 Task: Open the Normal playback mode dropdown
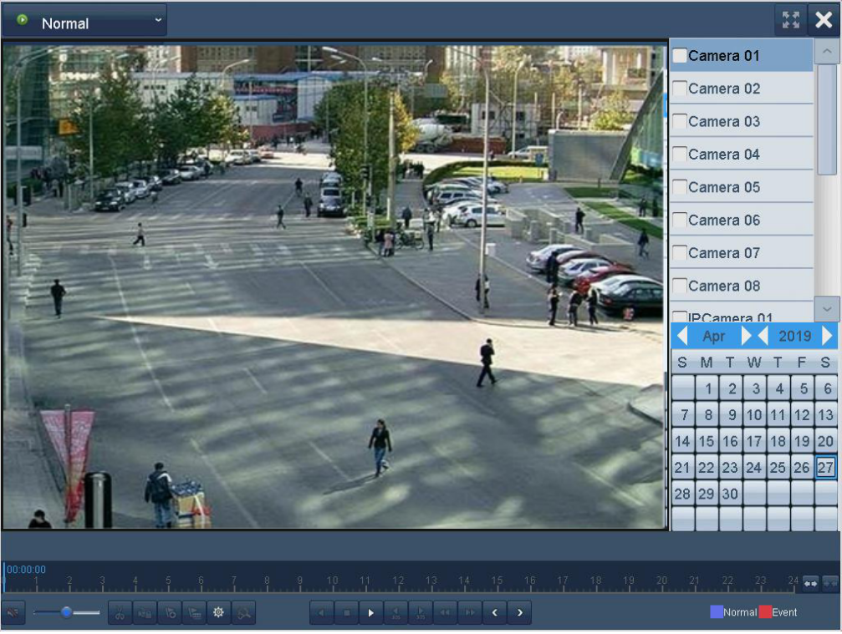(84, 21)
